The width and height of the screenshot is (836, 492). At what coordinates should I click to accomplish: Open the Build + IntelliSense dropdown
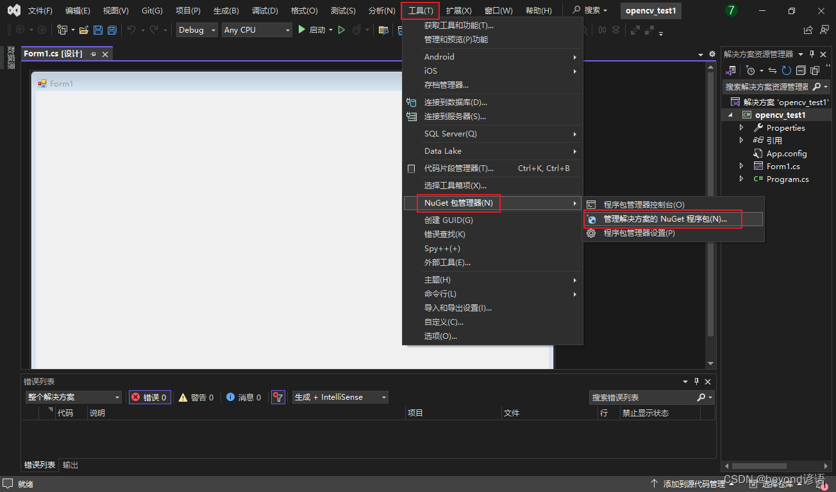(340, 397)
